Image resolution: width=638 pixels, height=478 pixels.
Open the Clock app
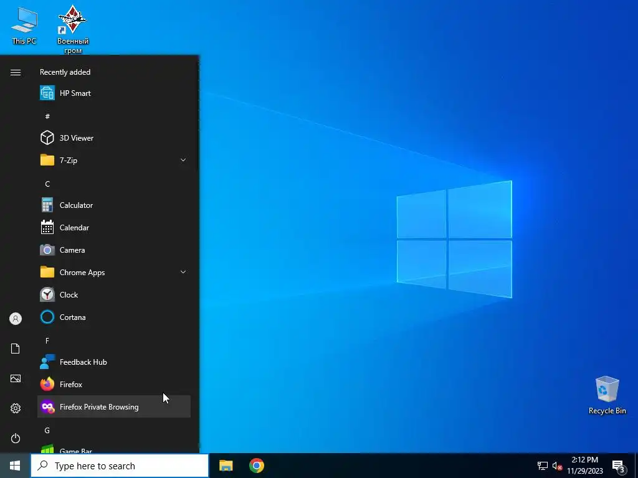point(114,294)
